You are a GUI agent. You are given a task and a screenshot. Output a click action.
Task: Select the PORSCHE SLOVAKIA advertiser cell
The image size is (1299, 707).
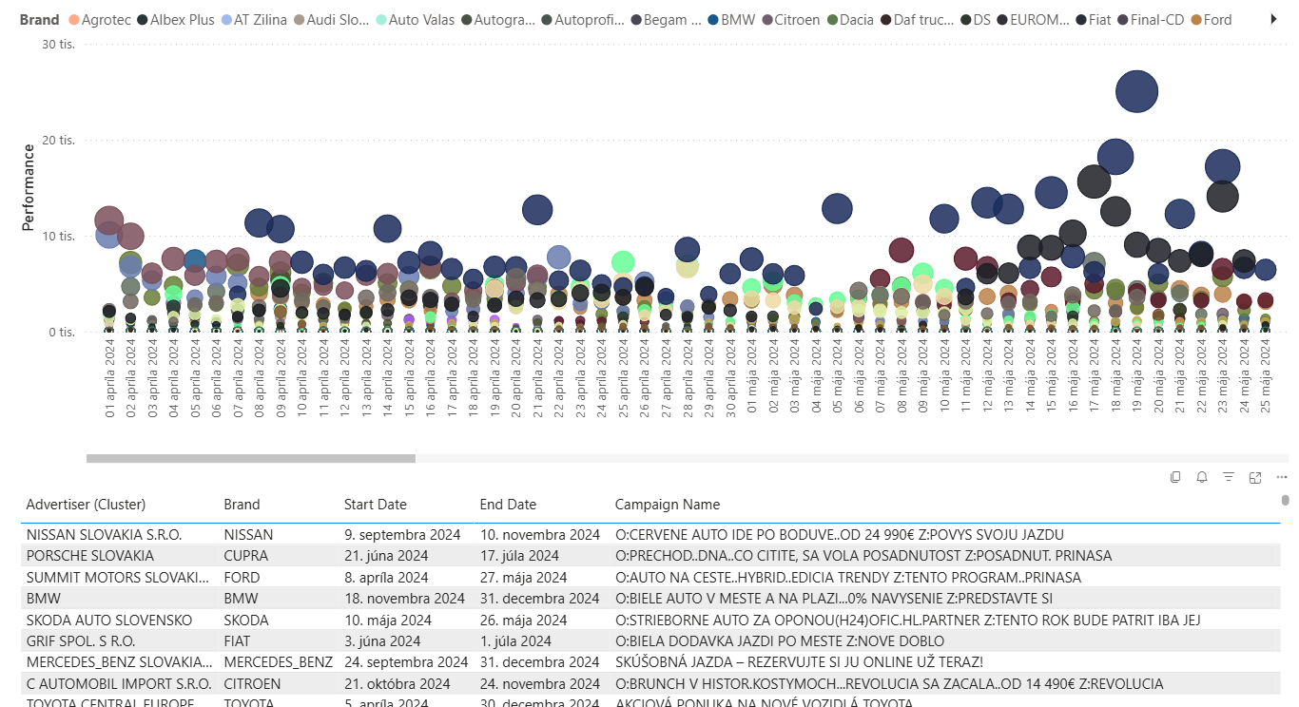90,556
